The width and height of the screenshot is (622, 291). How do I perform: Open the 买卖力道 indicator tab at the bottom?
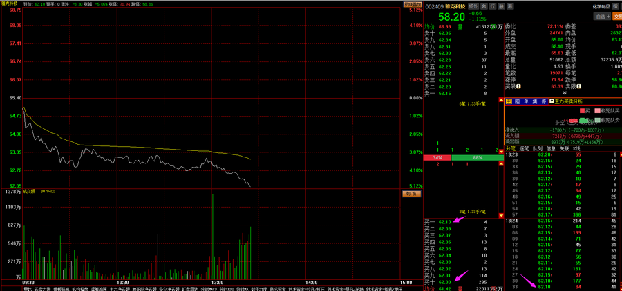tap(41, 289)
